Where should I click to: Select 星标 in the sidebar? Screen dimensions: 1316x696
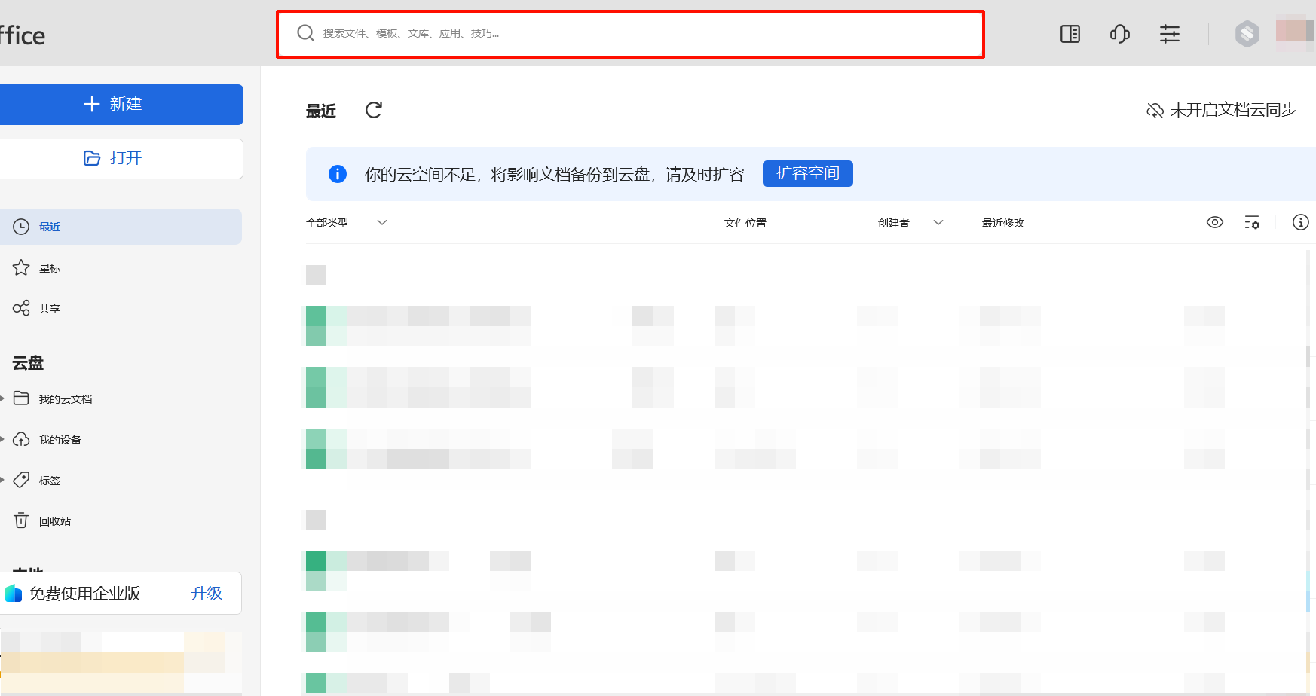point(50,268)
